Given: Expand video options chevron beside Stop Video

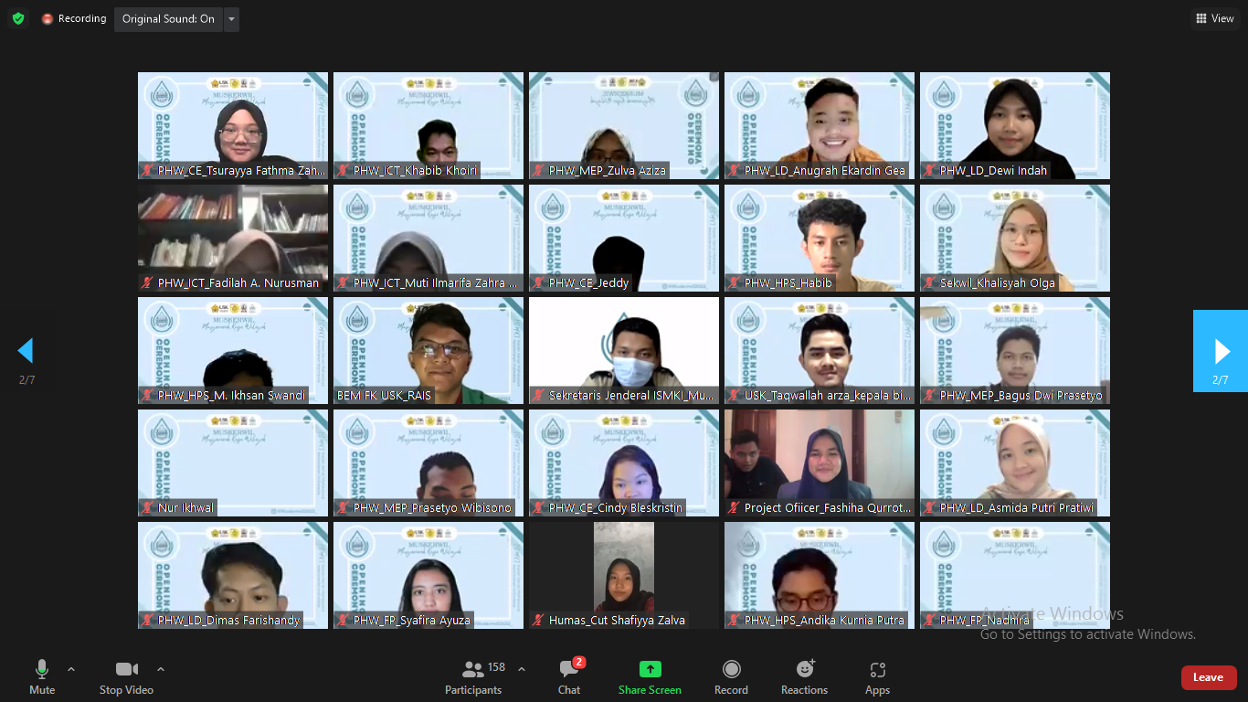Looking at the screenshot, I should (161, 669).
